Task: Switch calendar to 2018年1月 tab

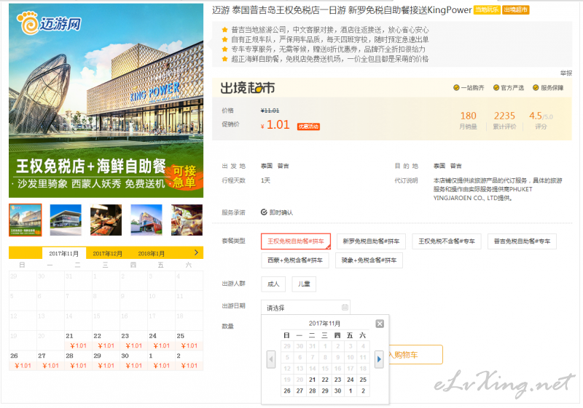Action: click(152, 253)
